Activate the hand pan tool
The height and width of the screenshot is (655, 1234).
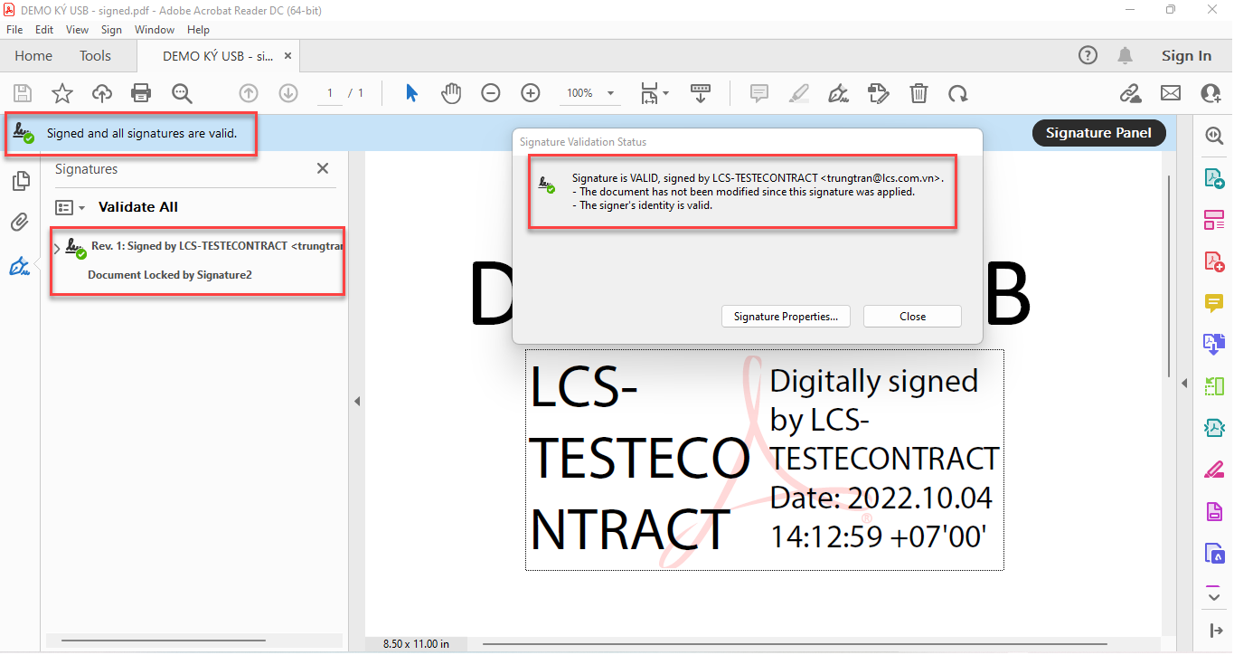coord(451,93)
